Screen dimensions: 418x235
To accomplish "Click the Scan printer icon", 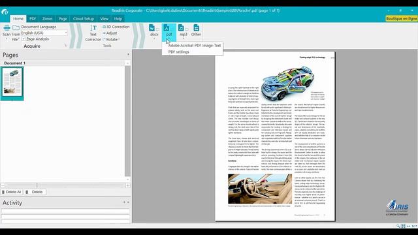I will click(7, 27).
